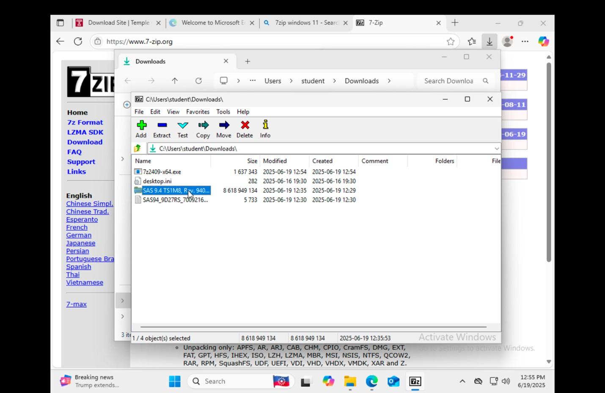Click the Windows Start button
The width and height of the screenshot is (605, 393).
click(175, 381)
